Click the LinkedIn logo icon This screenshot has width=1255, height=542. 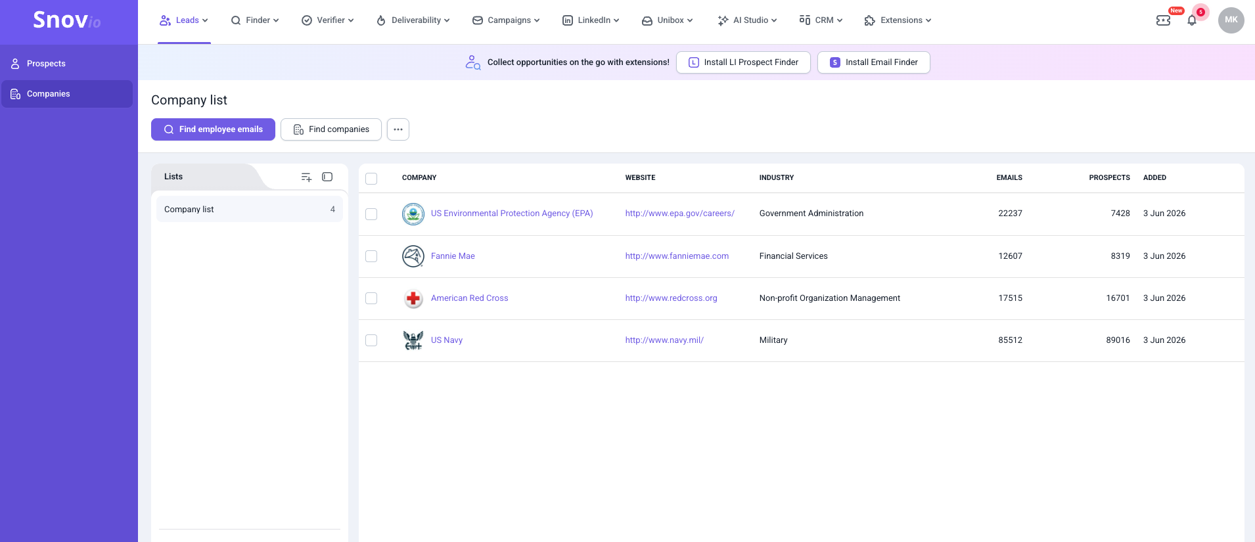[x=568, y=20]
